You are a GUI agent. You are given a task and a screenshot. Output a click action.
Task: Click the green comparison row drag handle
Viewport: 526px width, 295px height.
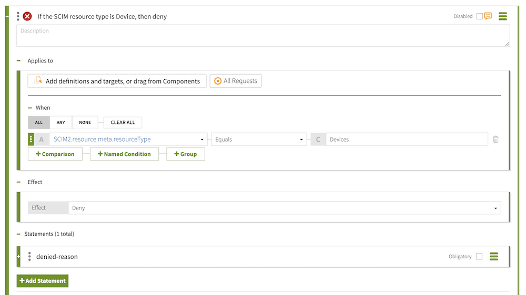point(31,140)
